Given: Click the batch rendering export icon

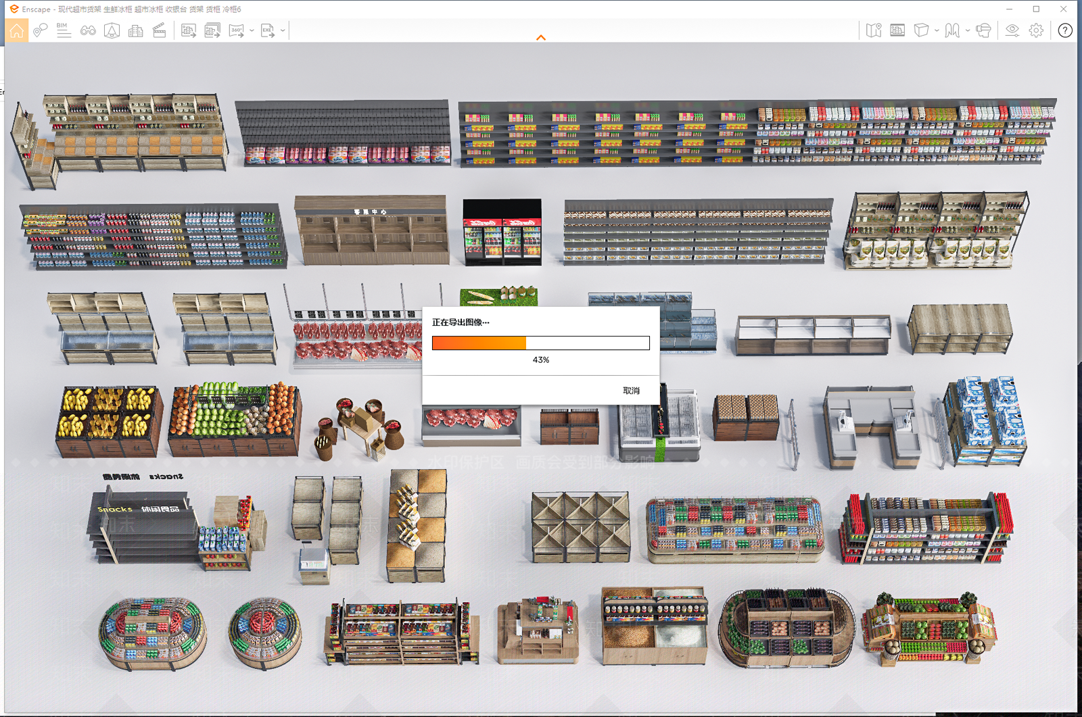Looking at the screenshot, I should coord(212,30).
